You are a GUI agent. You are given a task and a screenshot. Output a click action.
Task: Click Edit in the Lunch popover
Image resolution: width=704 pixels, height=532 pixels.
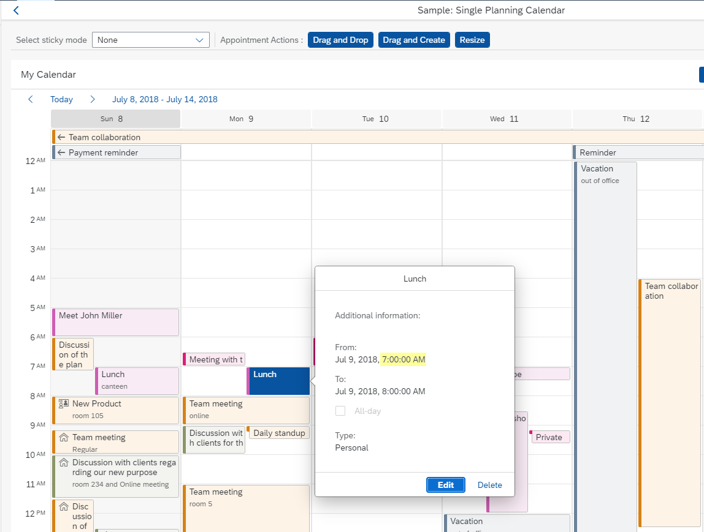(x=446, y=484)
